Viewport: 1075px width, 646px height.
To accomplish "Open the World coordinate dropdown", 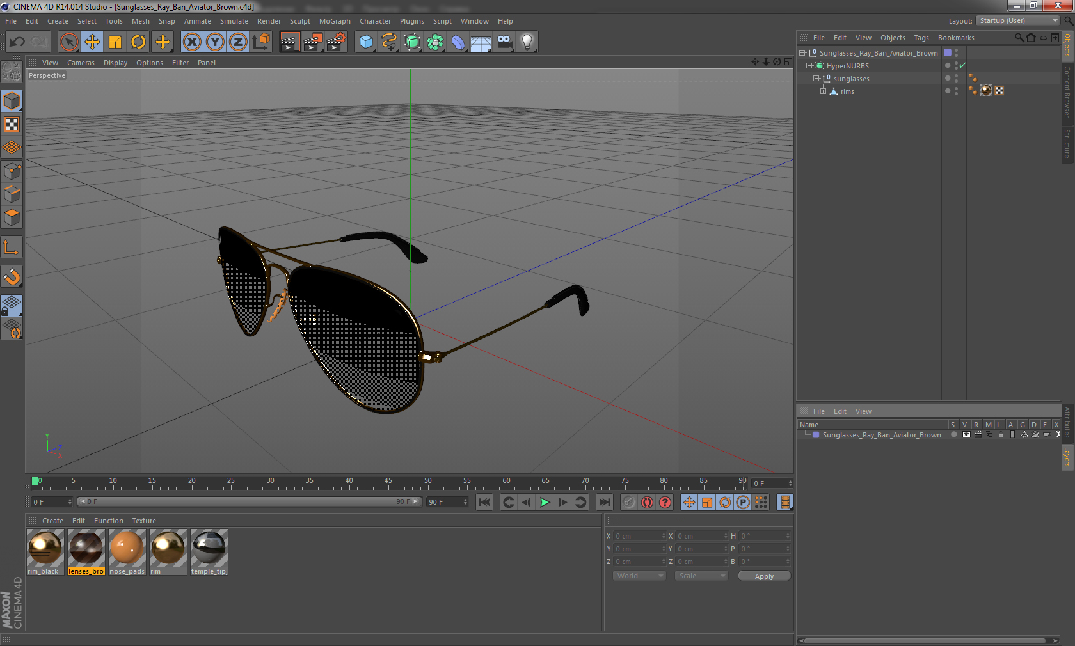I will pyautogui.click(x=640, y=576).
